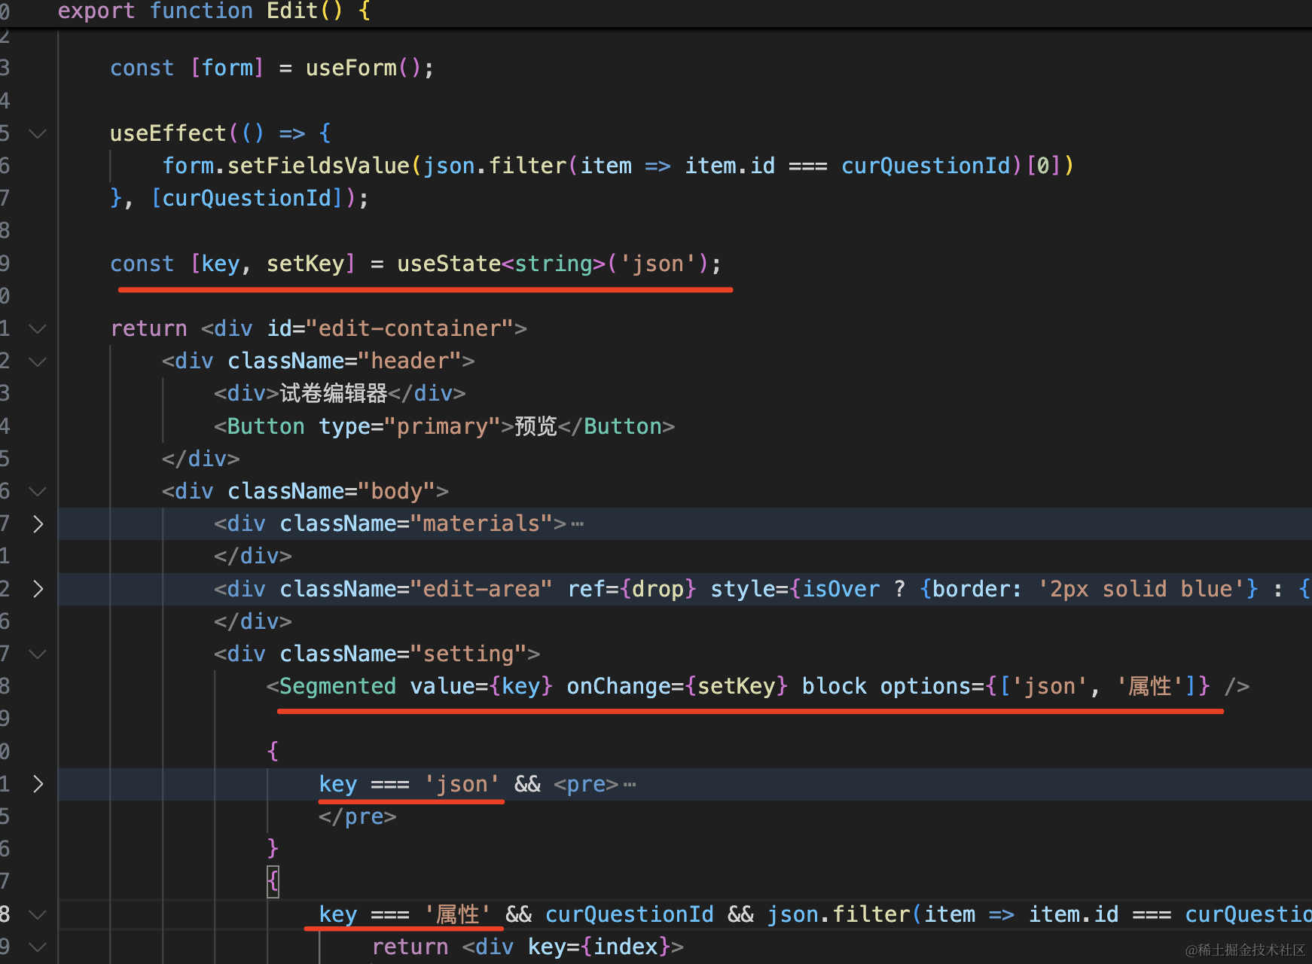Click the useEffect hook name

[168, 133]
